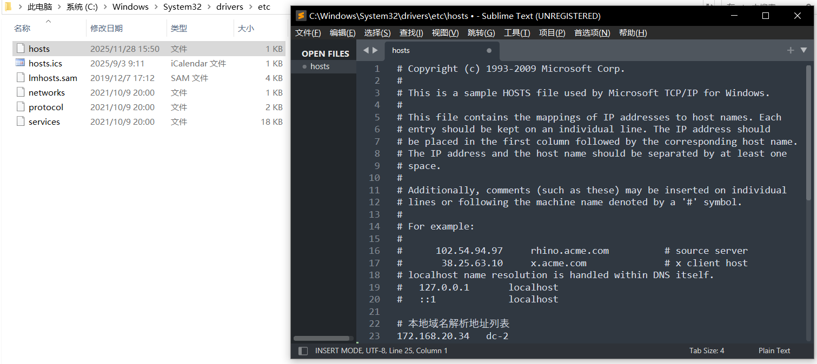Maximize the Sublime Text window
817x364 pixels.
[766, 16]
